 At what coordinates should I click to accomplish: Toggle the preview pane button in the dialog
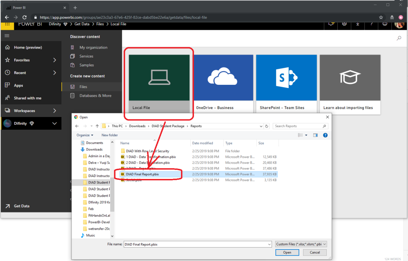pyautogui.click(x=315, y=135)
